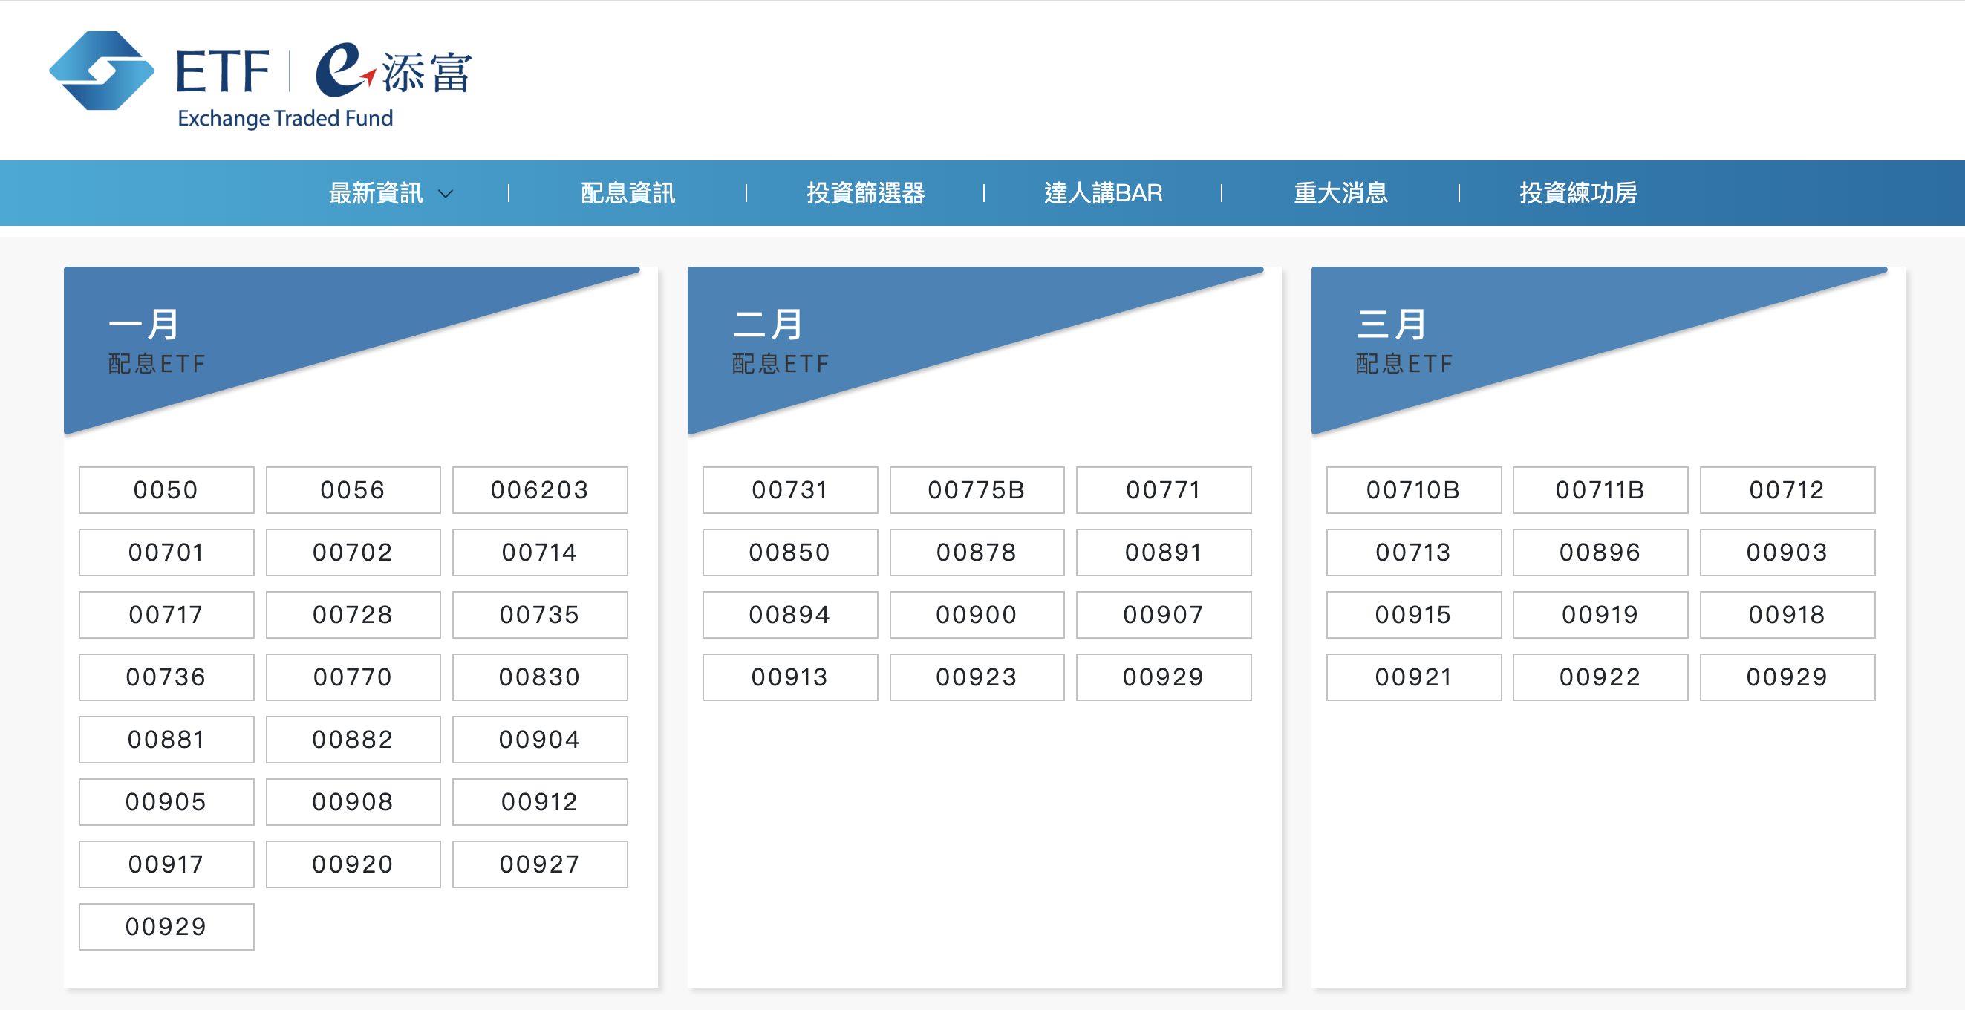
Task: Open the 最新資訊 menu
Action: (x=375, y=193)
